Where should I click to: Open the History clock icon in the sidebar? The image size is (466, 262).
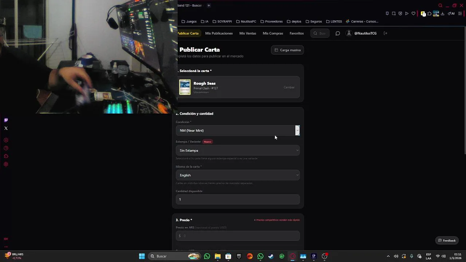click(6, 148)
